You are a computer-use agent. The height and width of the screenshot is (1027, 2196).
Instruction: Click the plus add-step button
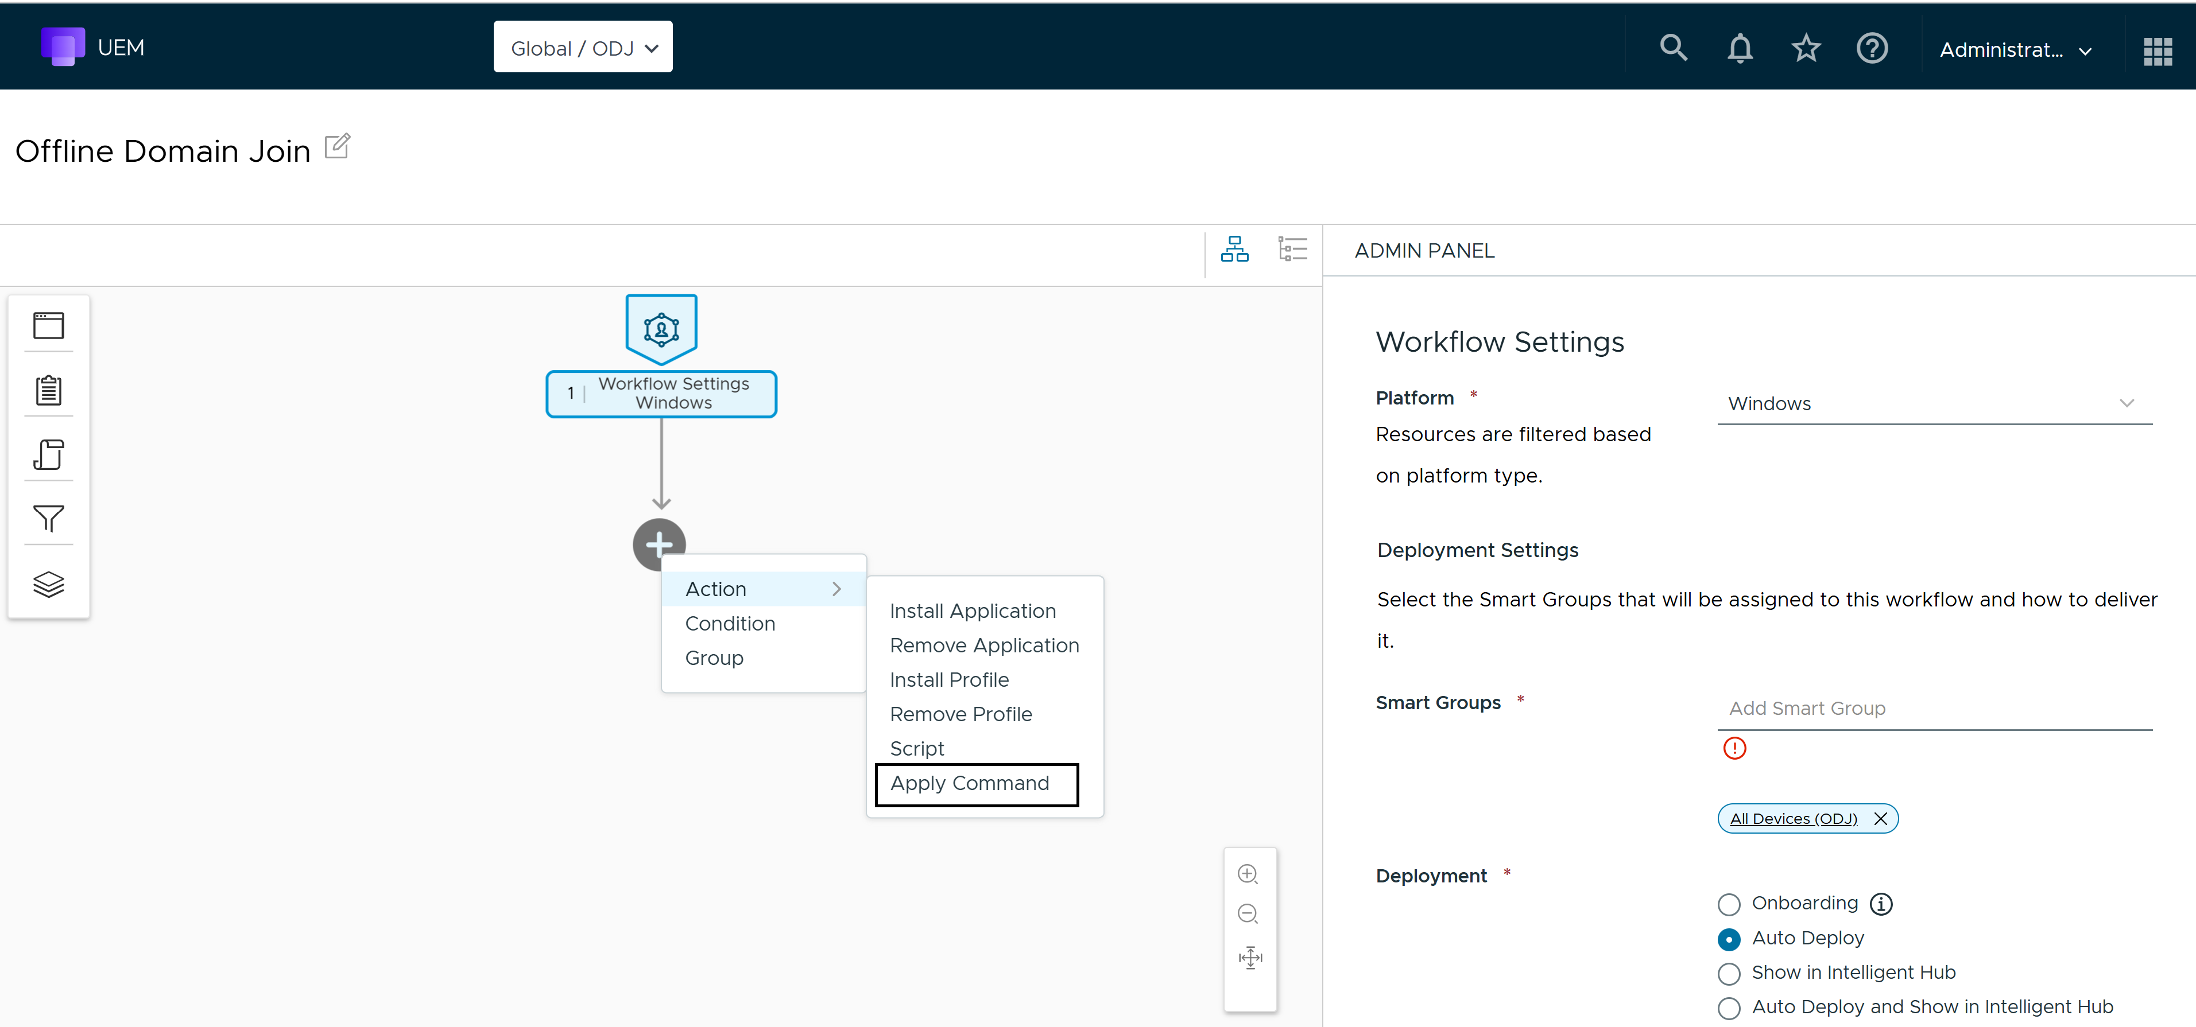click(659, 544)
